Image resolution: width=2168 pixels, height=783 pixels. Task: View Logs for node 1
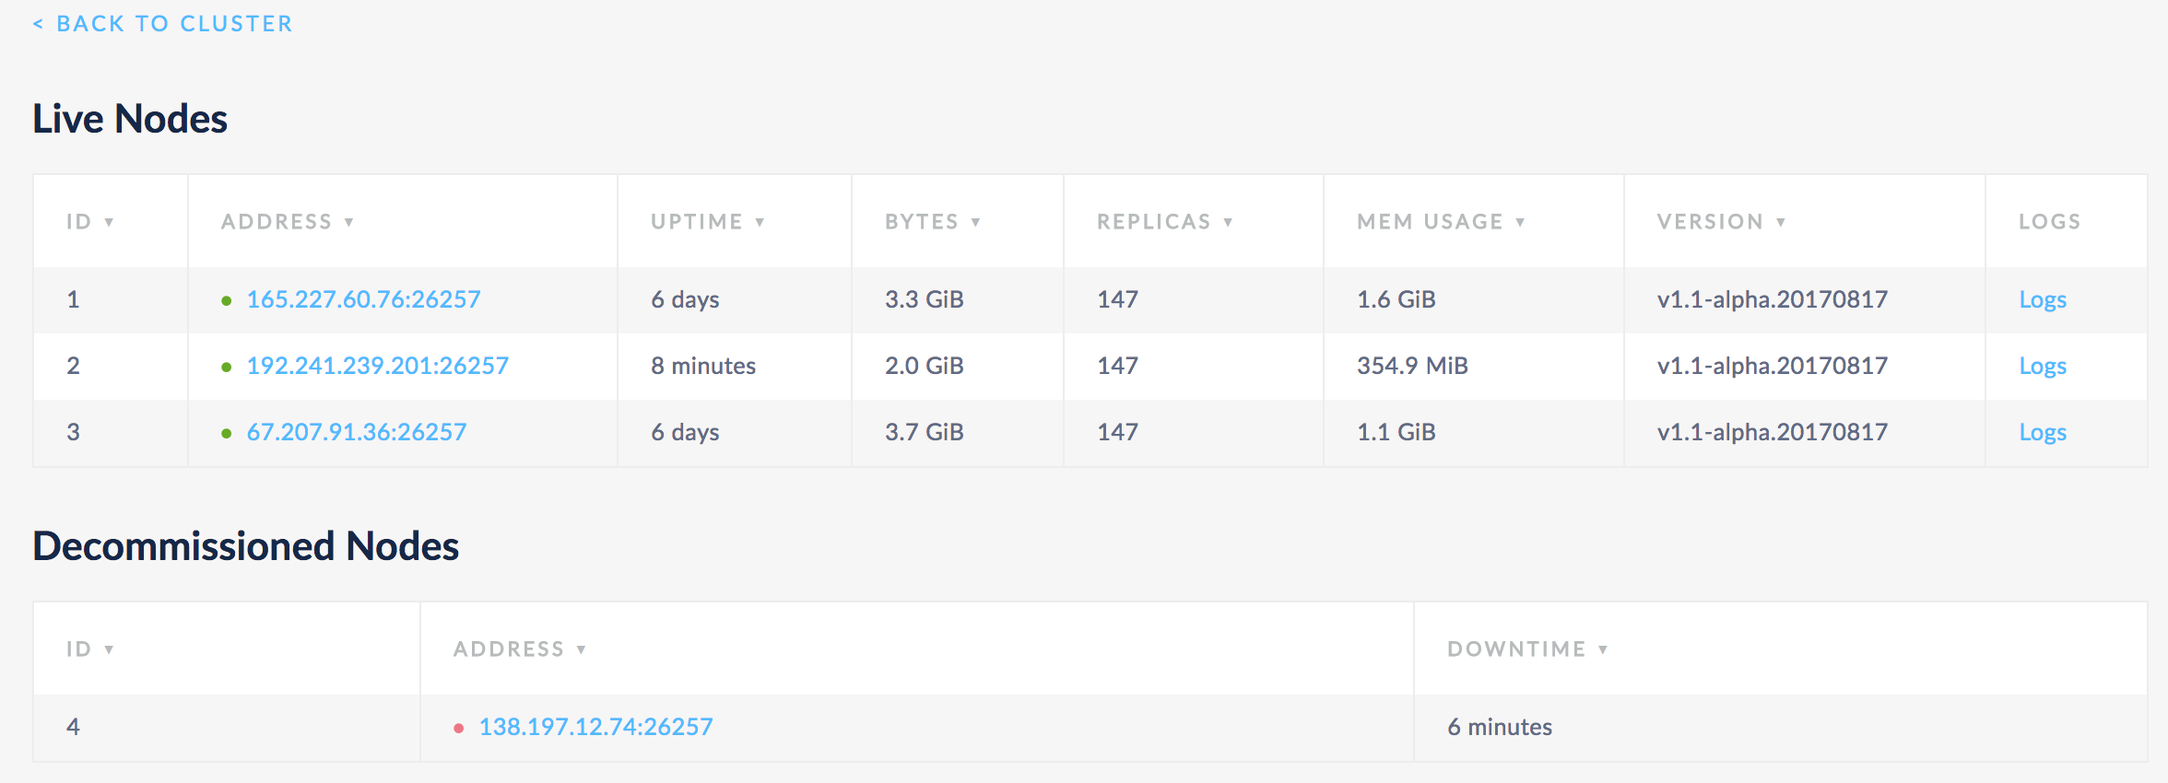2042,300
